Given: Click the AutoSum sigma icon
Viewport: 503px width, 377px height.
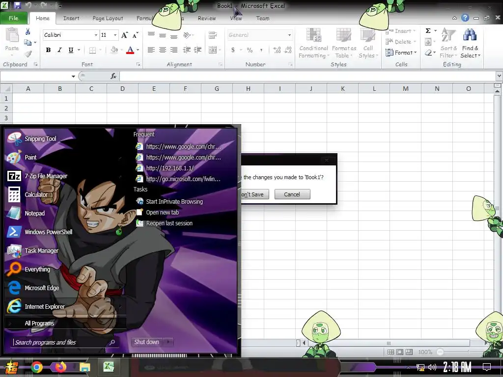Looking at the screenshot, I should (428, 31).
